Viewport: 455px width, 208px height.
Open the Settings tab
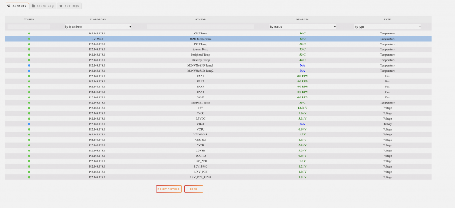coord(69,6)
